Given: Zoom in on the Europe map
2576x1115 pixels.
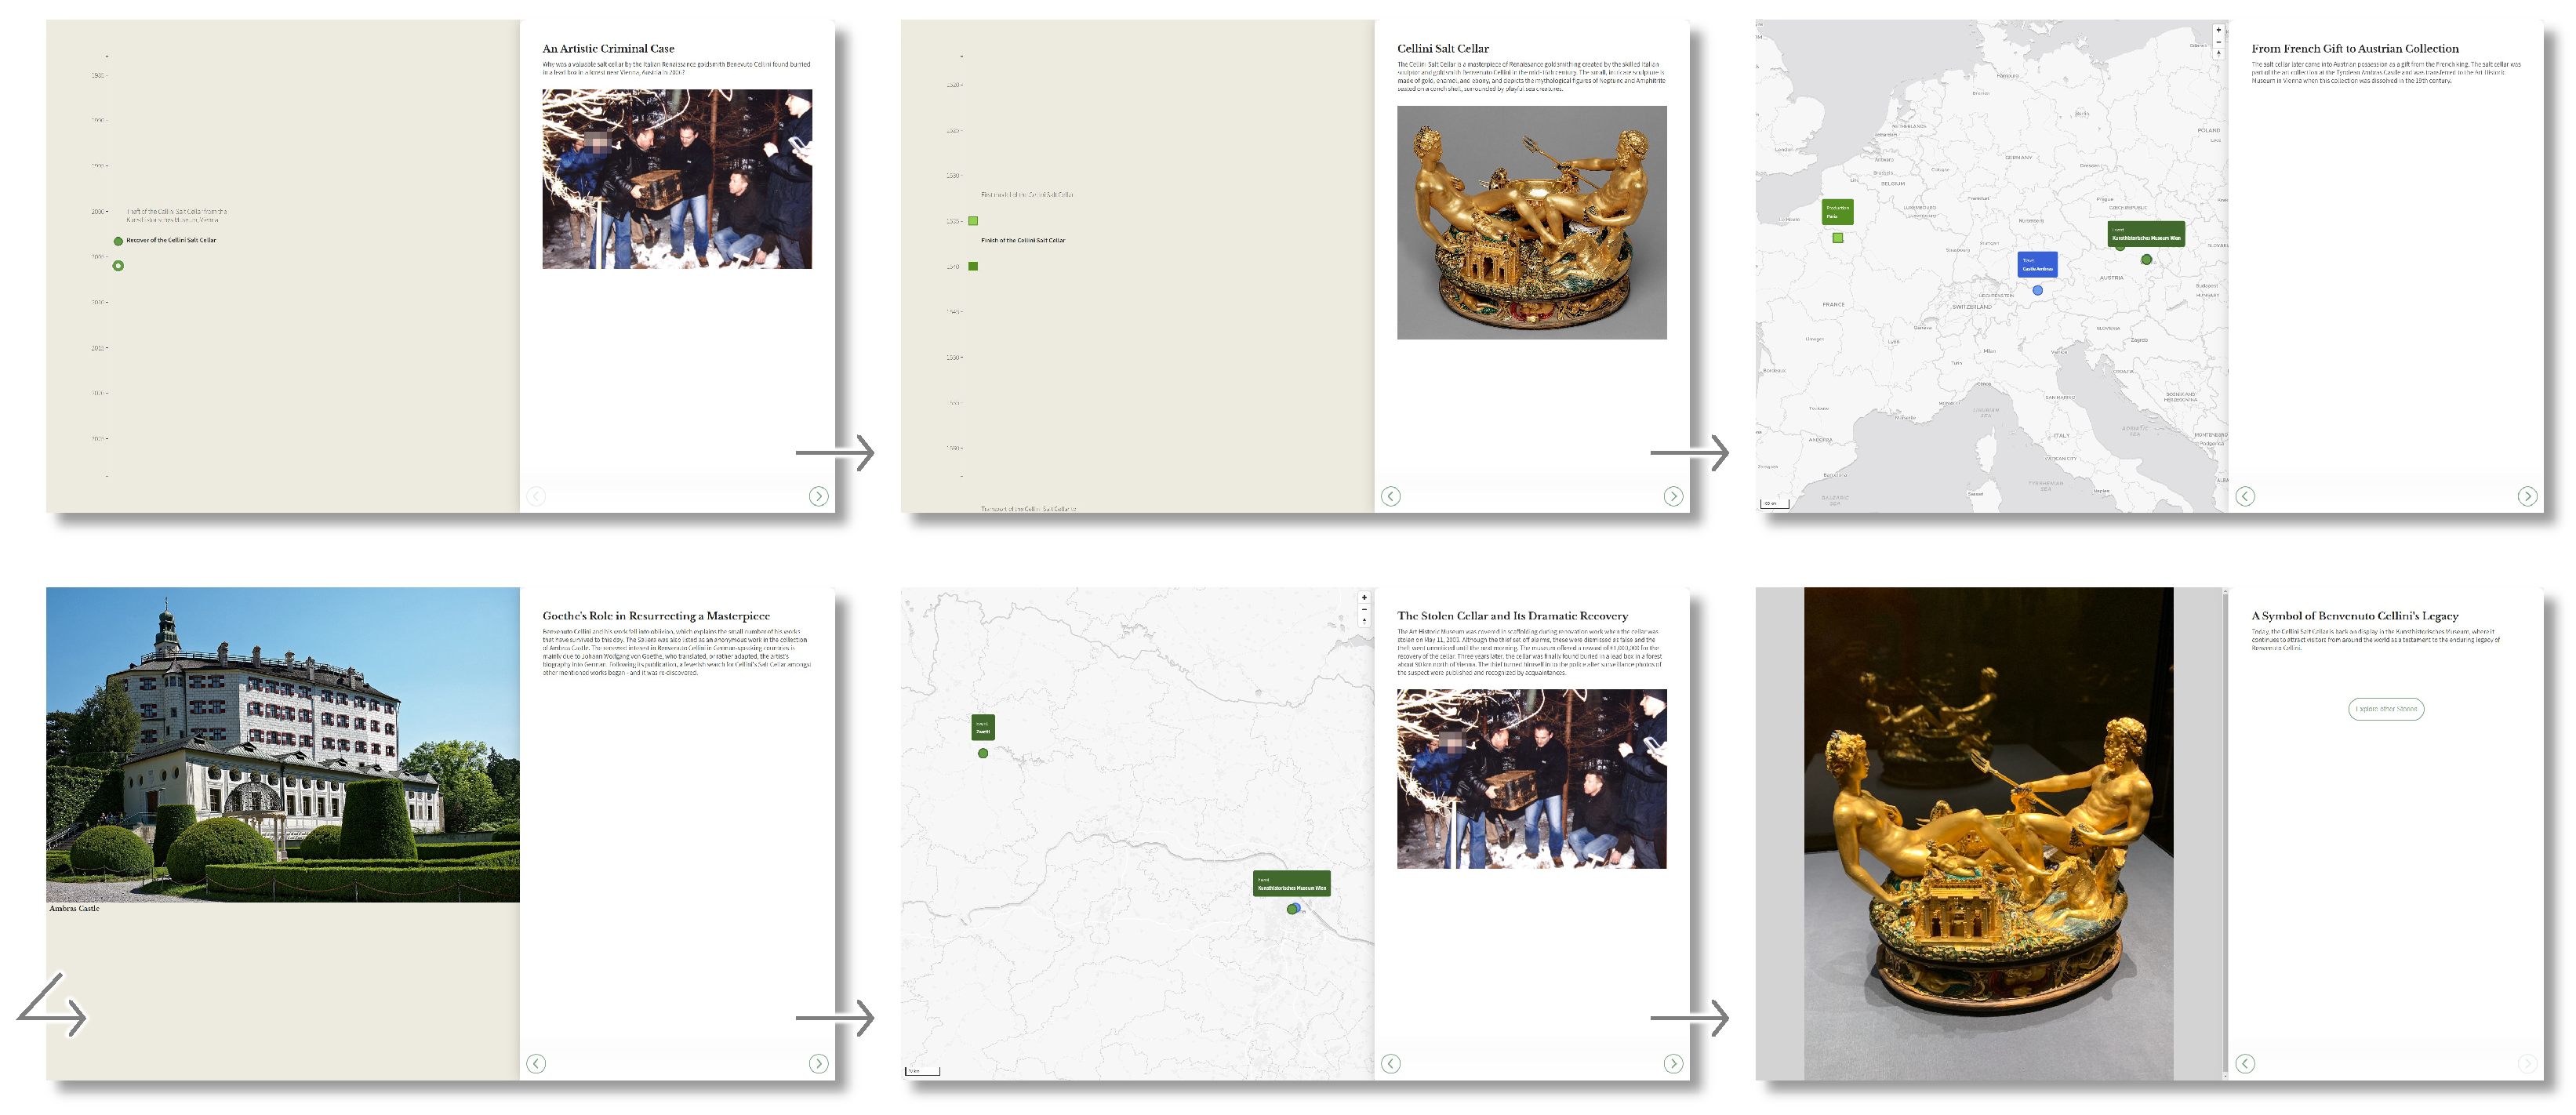Looking at the screenshot, I should (2218, 30).
